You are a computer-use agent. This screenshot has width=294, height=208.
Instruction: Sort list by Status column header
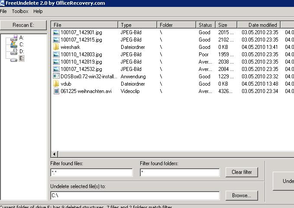coord(206,25)
